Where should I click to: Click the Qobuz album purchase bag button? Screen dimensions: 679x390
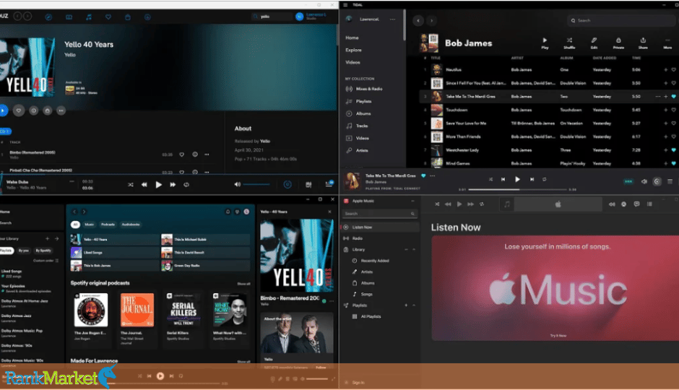point(48,110)
